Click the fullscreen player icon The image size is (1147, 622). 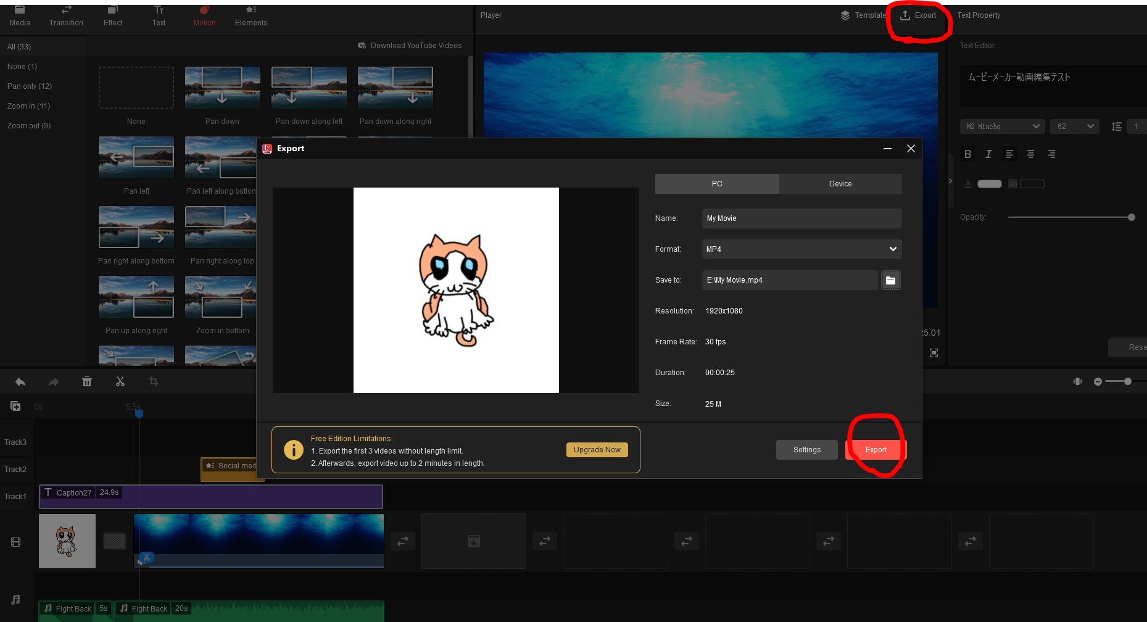[934, 353]
